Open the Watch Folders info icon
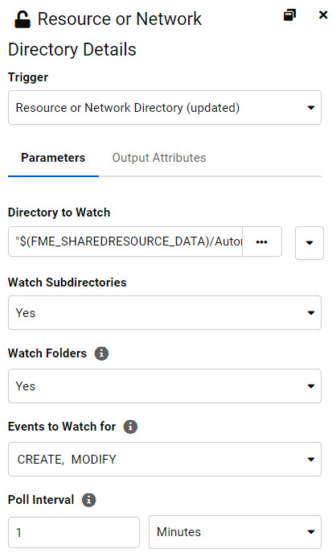Screen dimensions: 332x553 101,353
